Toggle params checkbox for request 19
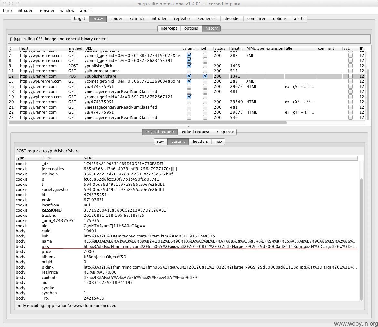Screen dimensions: 378x327 click(x=189, y=97)
